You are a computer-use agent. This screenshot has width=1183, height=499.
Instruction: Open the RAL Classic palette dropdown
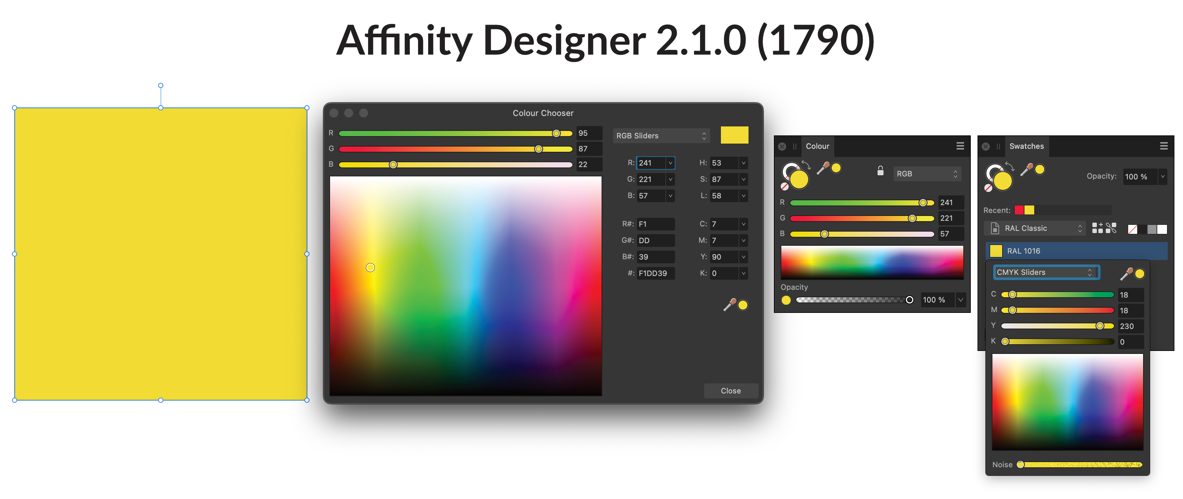[1035, 228]
